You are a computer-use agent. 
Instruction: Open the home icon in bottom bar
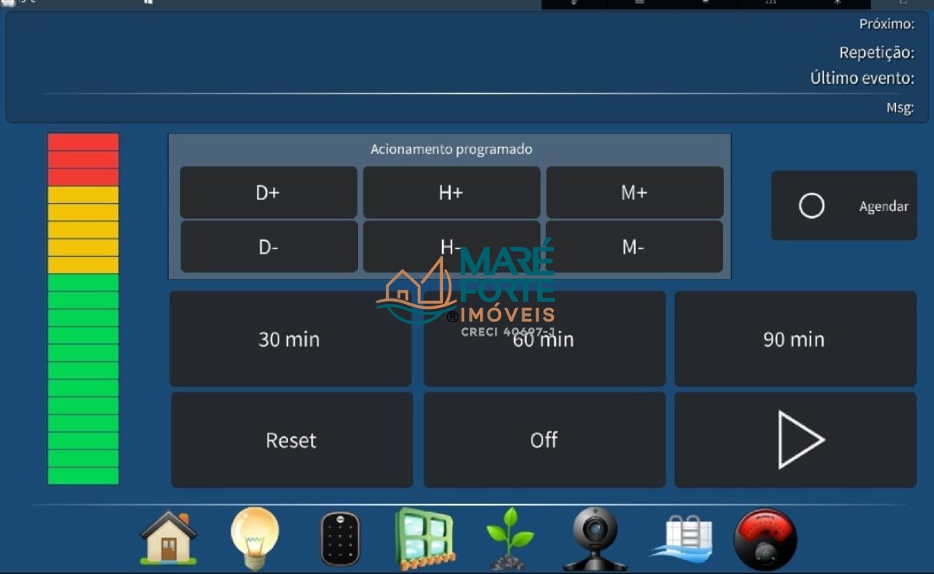click(168, 537)
